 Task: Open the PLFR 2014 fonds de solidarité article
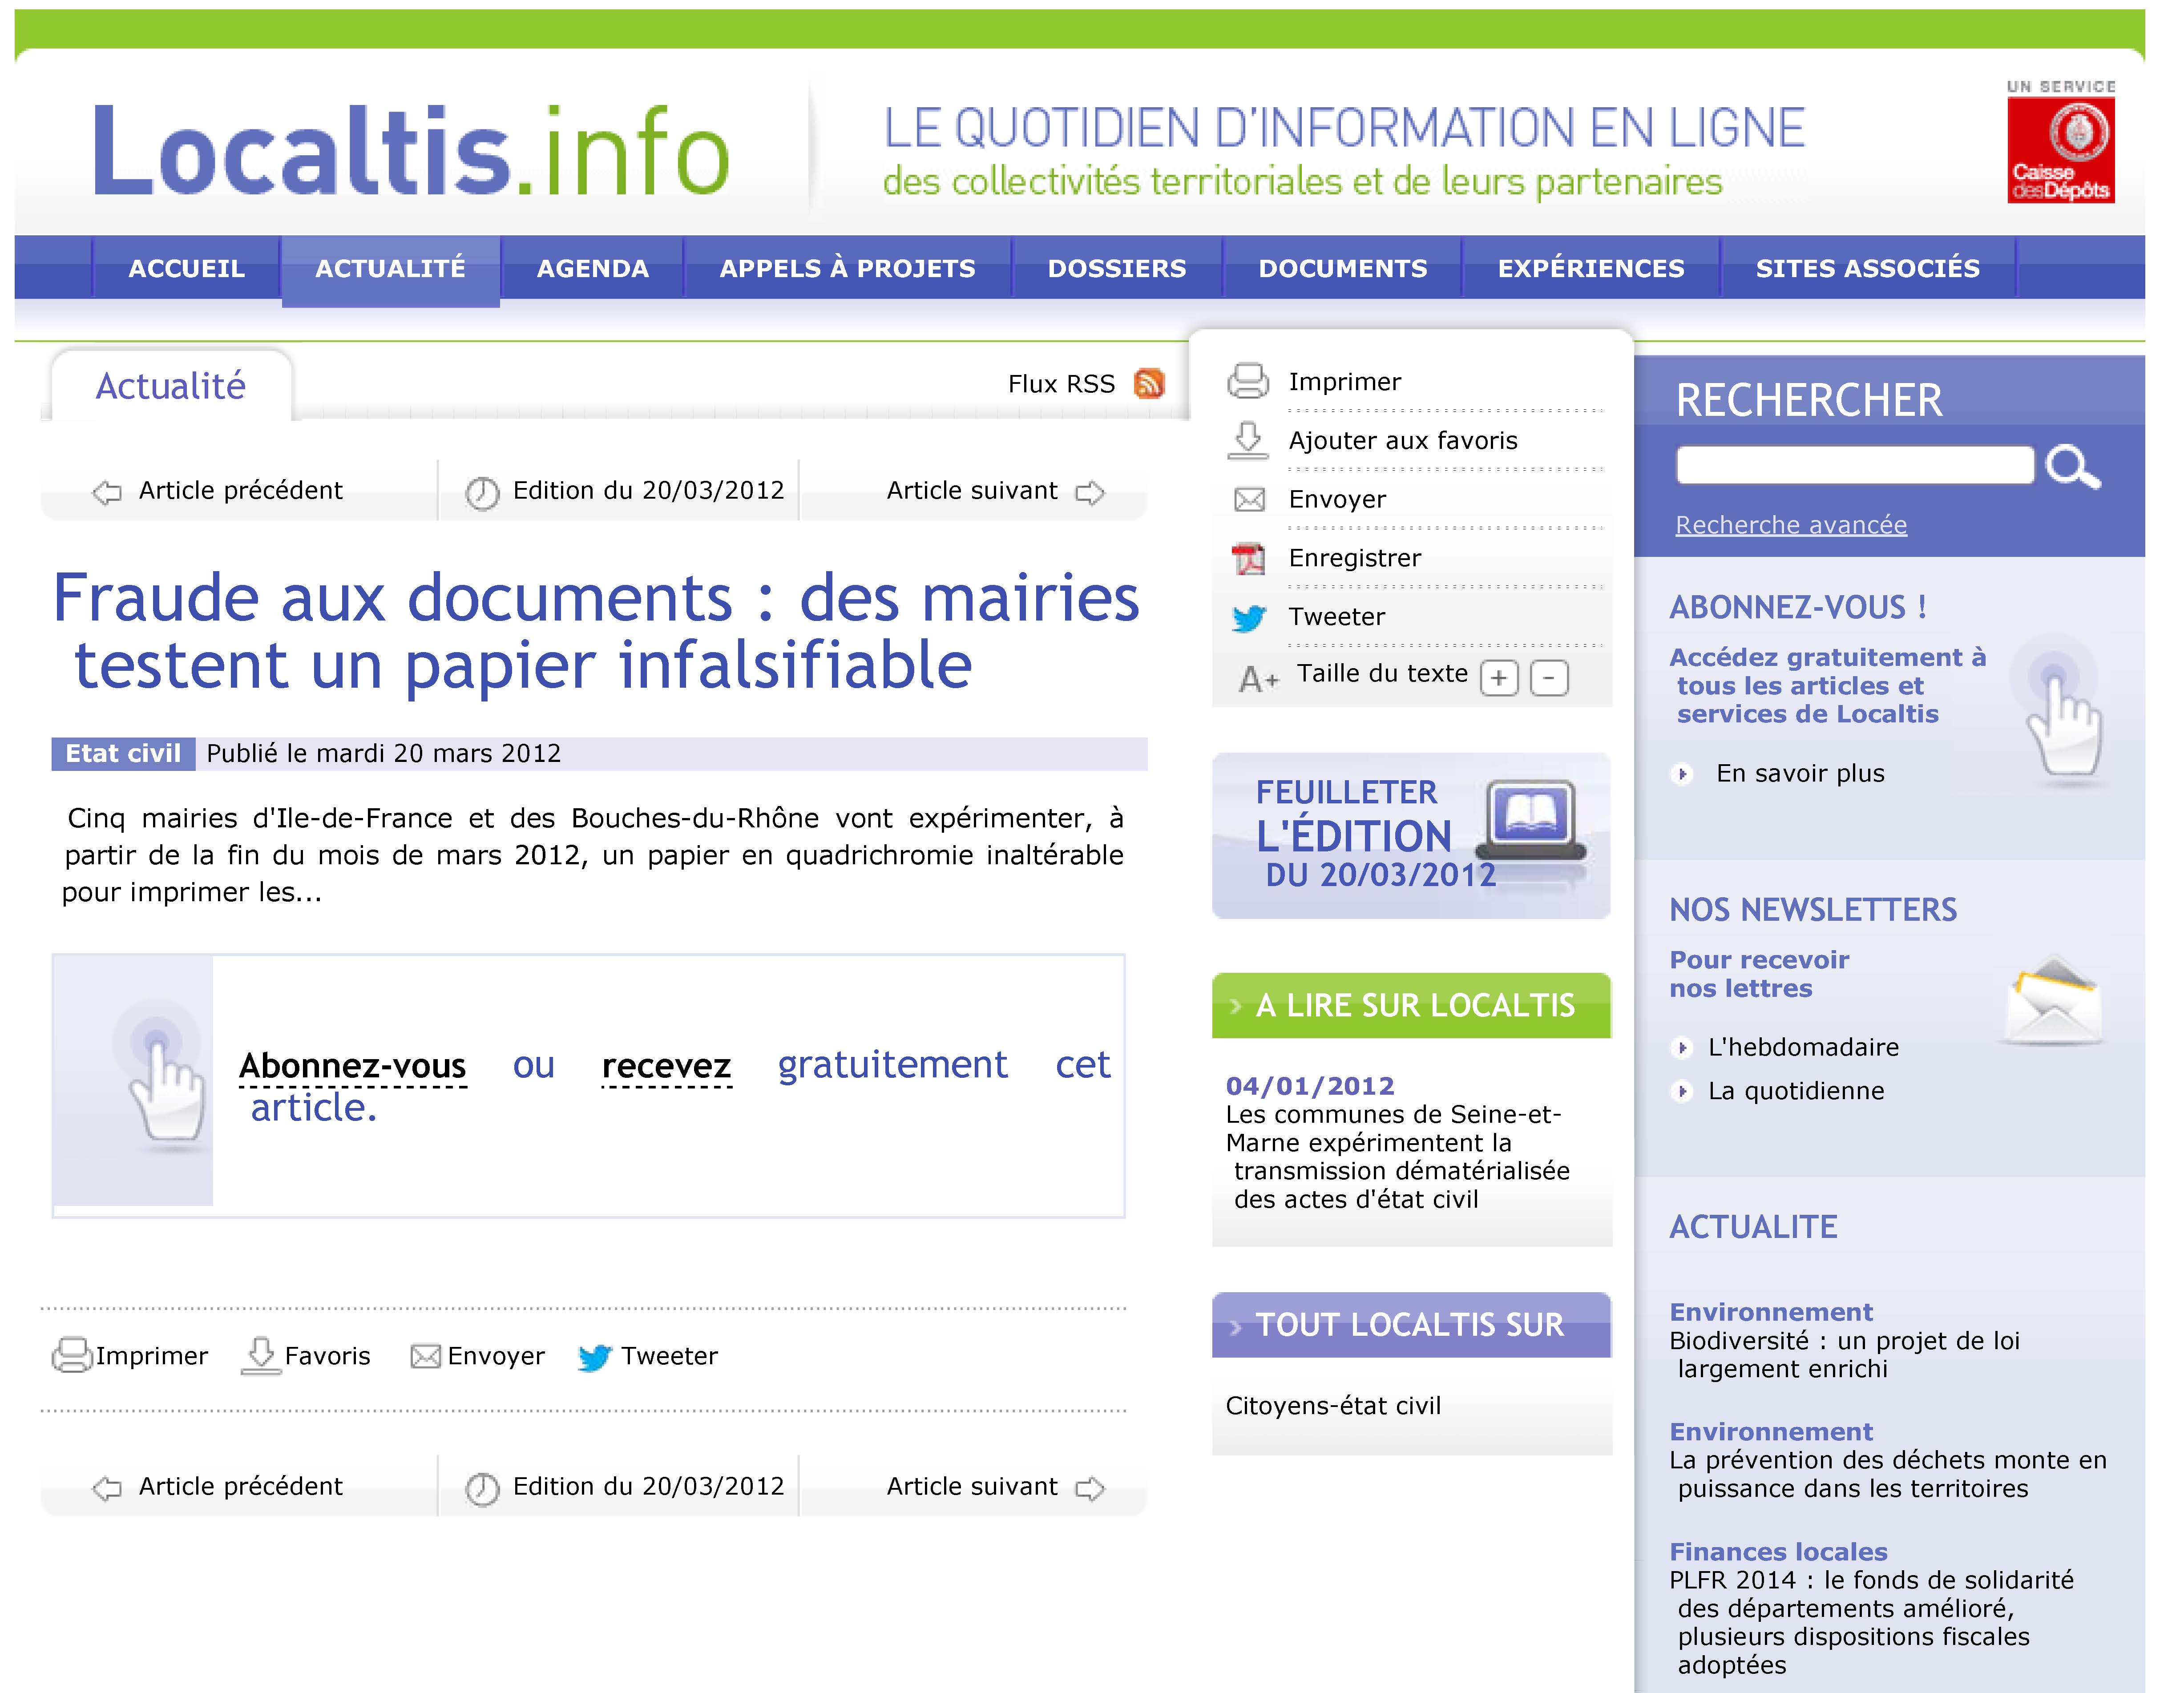(1872, 1623)
